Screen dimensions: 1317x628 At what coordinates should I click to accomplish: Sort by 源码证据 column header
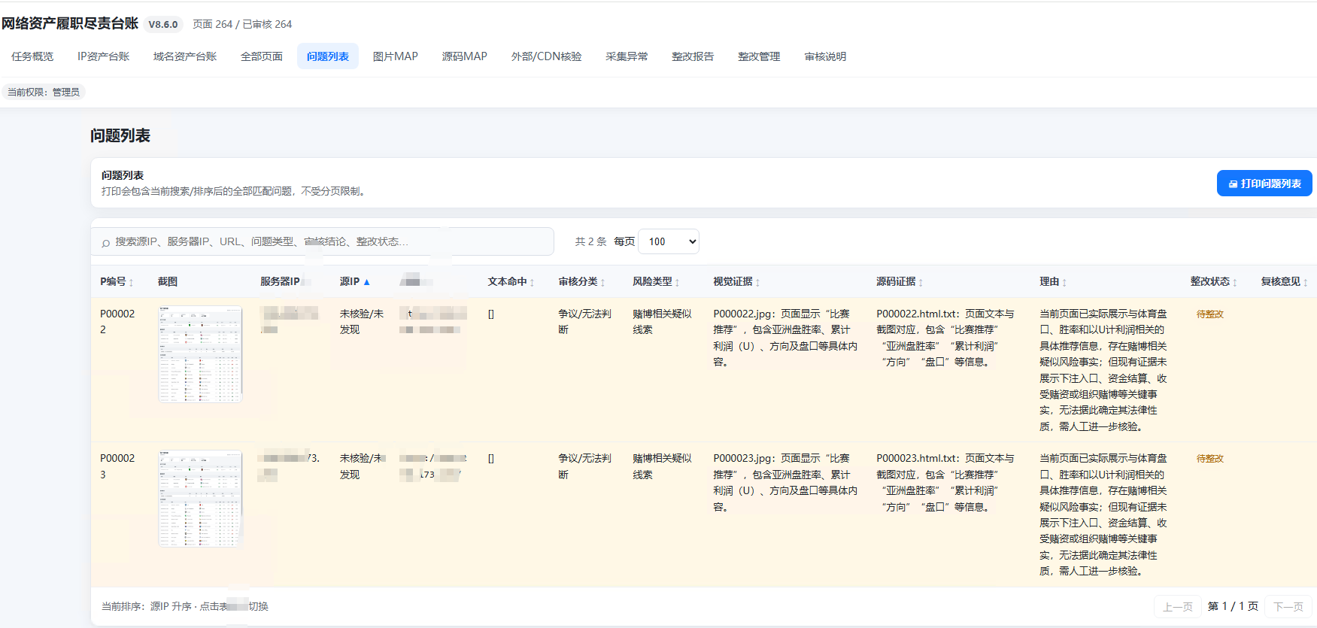900,281
